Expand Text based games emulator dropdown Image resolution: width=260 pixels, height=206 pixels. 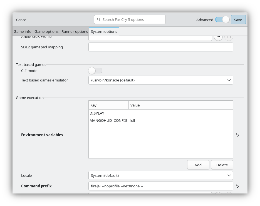click(x=229, y=80)
